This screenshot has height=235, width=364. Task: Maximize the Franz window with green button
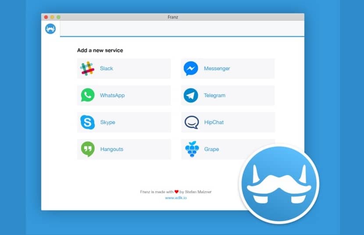click(58, 17)
